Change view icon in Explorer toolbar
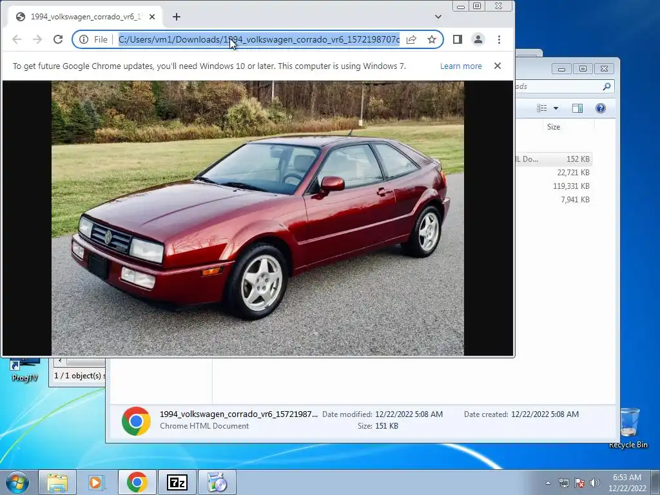Viewport: 660px width, 495px height. click(541, 108)
